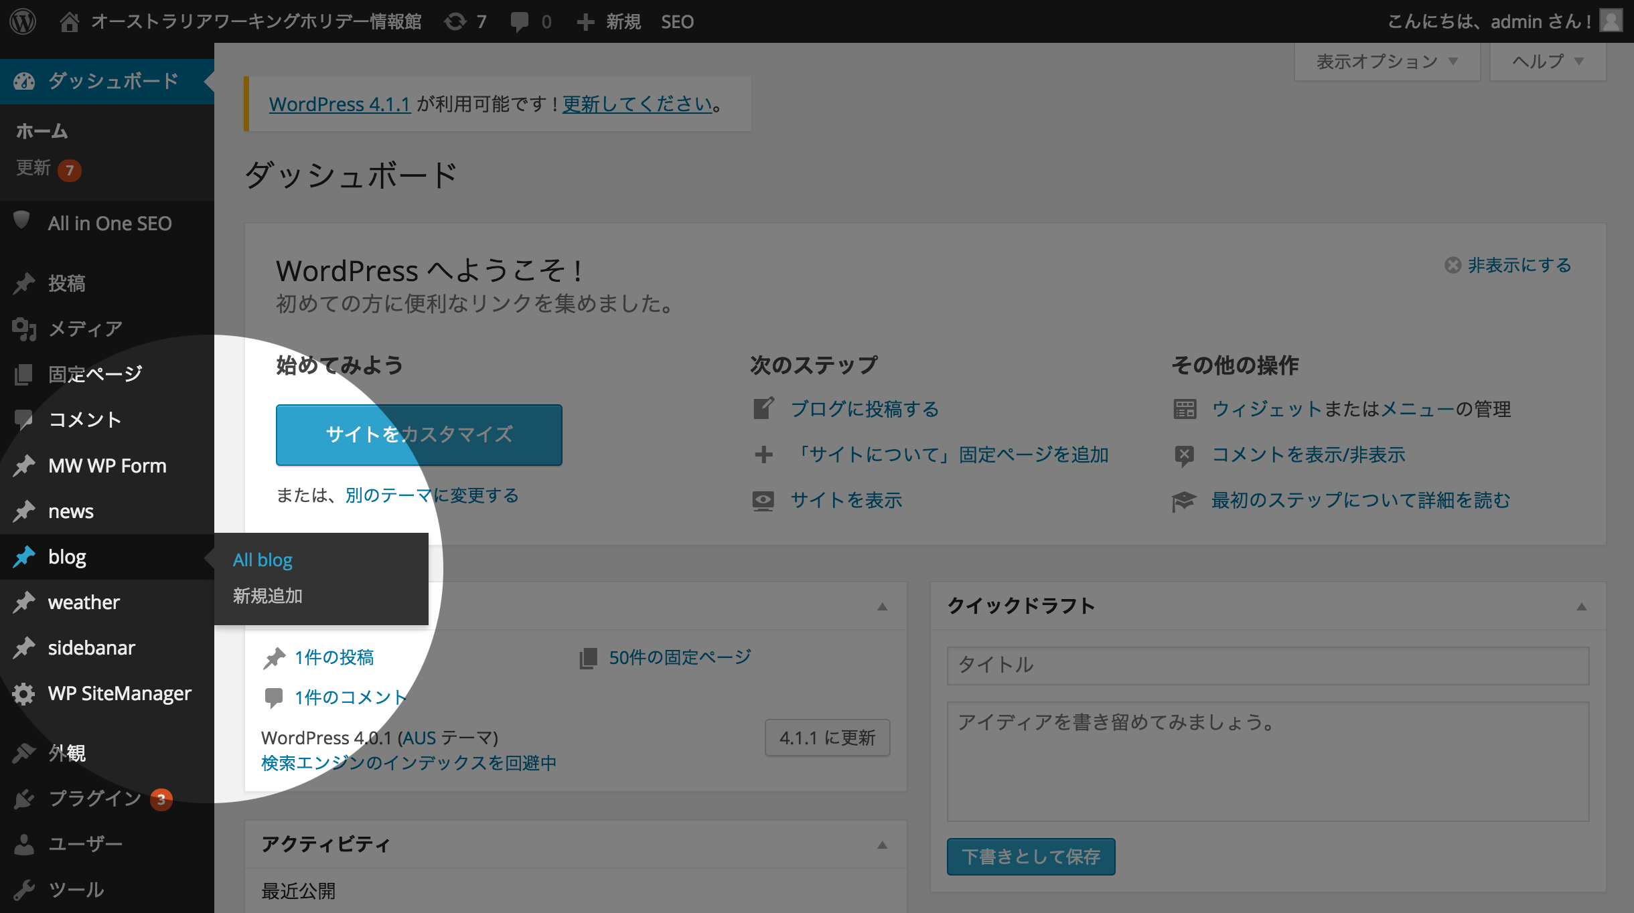Screen dimensions: 1634x913
Task: Click the widget grid icon in その他の操作
Action: pos(1185,409)
